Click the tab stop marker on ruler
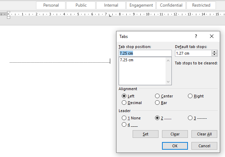 110,16
